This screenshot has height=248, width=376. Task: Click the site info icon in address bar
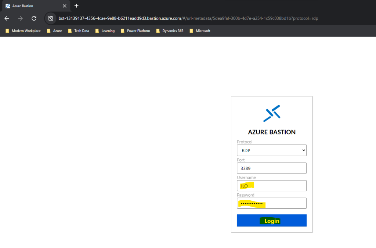point(51,18)
